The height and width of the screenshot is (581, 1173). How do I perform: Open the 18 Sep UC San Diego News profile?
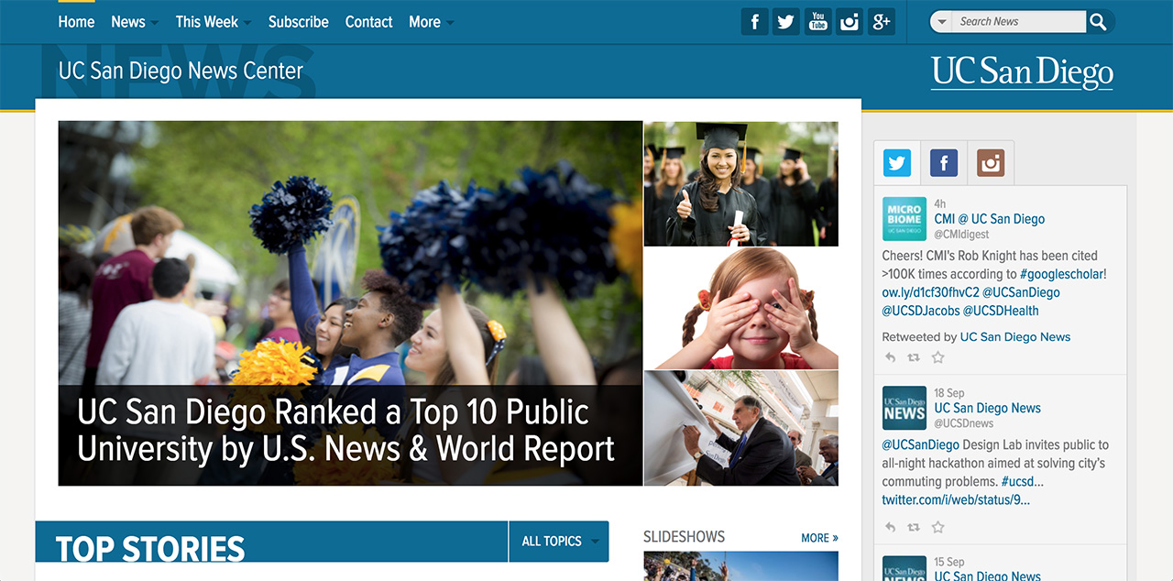click(x=987, y=408)
